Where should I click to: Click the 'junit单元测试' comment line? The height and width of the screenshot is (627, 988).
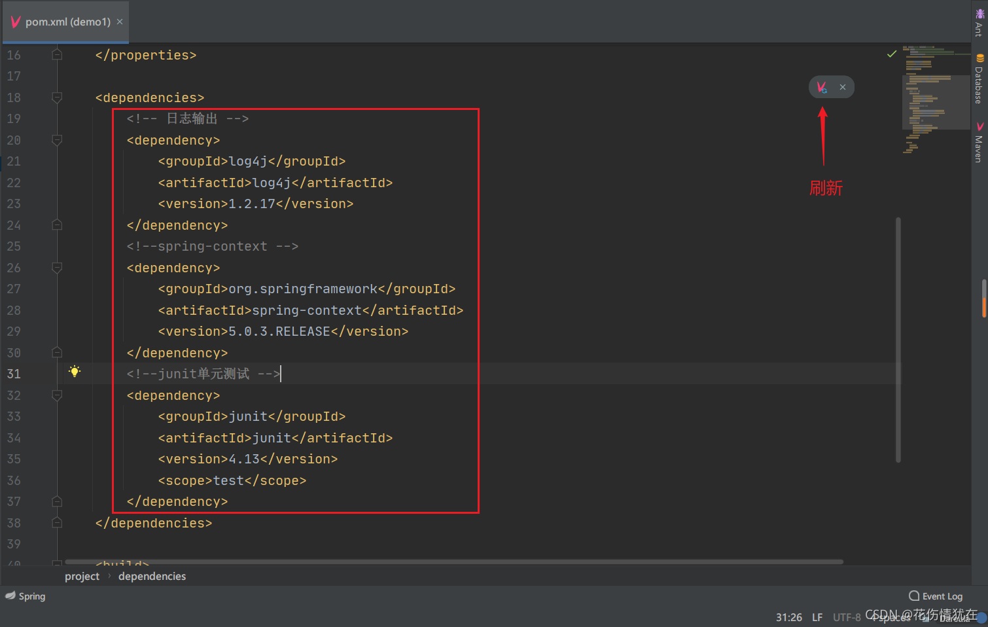[203, 374]
